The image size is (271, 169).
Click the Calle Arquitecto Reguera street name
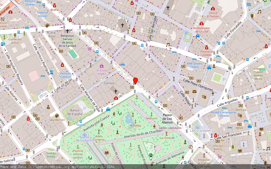[x=14, y=68]
